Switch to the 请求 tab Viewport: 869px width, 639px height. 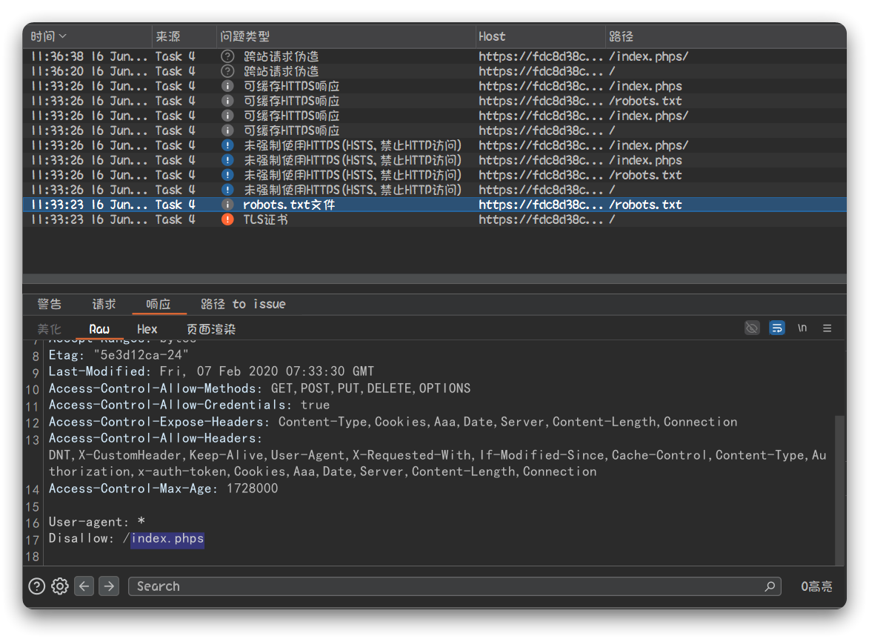(104, 304)
